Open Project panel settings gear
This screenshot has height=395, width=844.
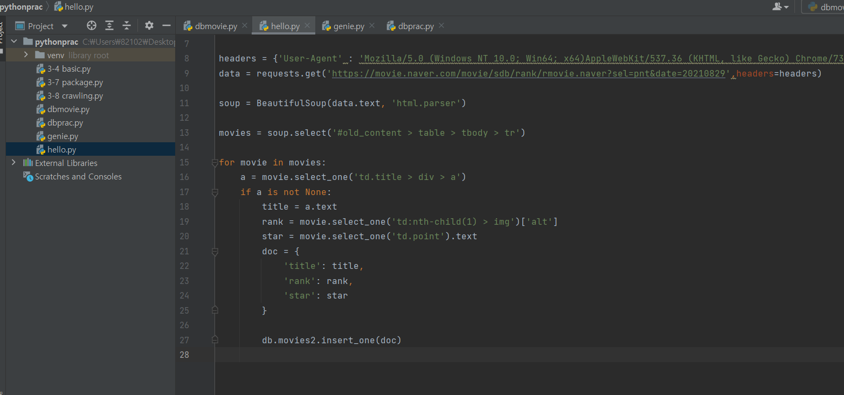[149, 25]
